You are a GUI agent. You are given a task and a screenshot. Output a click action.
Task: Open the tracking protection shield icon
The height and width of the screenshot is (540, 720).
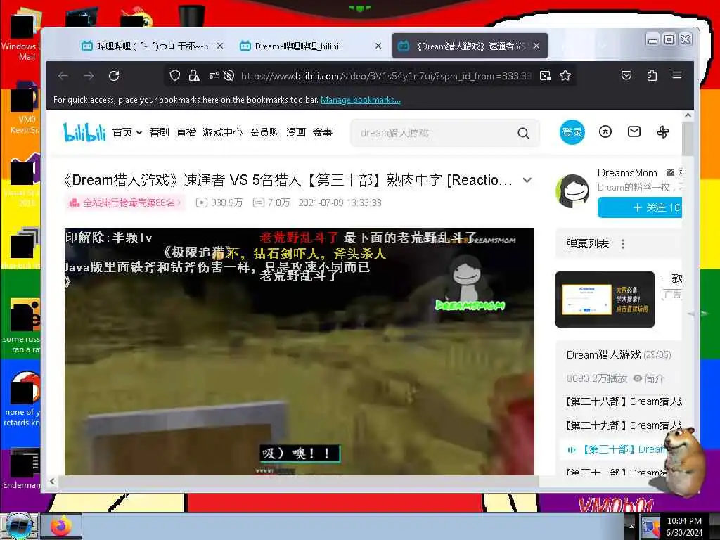[175, 76]
